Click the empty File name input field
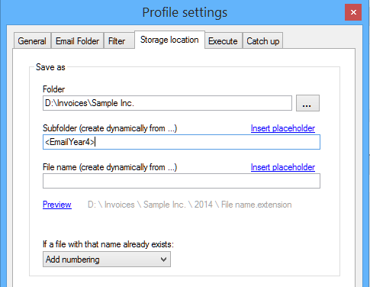 coord(182,181)
